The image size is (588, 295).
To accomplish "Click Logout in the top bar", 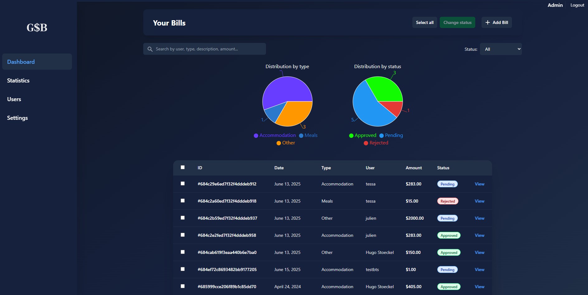I will [577, 5].
